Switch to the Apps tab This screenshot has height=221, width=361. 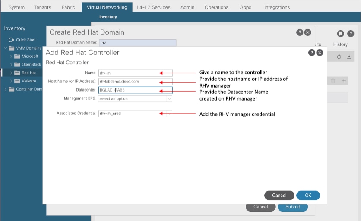pyautogui.click(x=245, y=7)
